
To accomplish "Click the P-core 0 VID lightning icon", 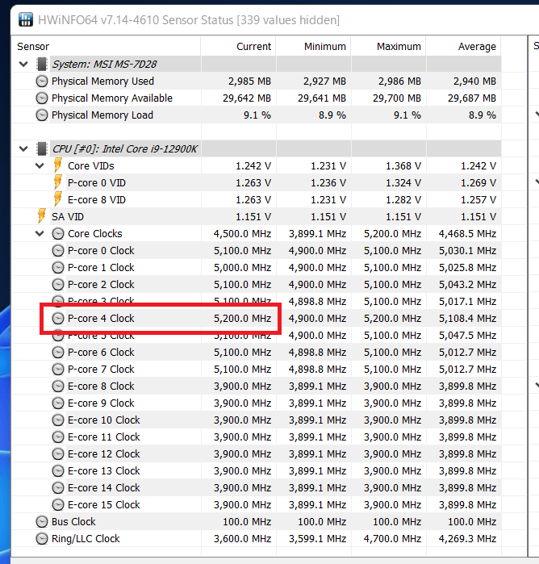I will click(x=57, y=182).
